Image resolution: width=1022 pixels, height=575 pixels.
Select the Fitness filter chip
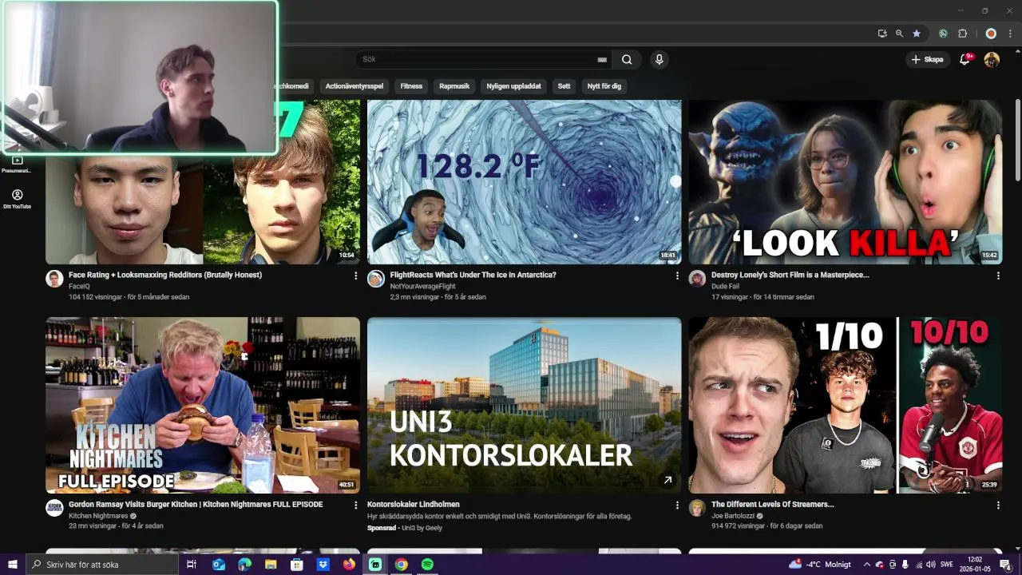click(x=411, y=86)
